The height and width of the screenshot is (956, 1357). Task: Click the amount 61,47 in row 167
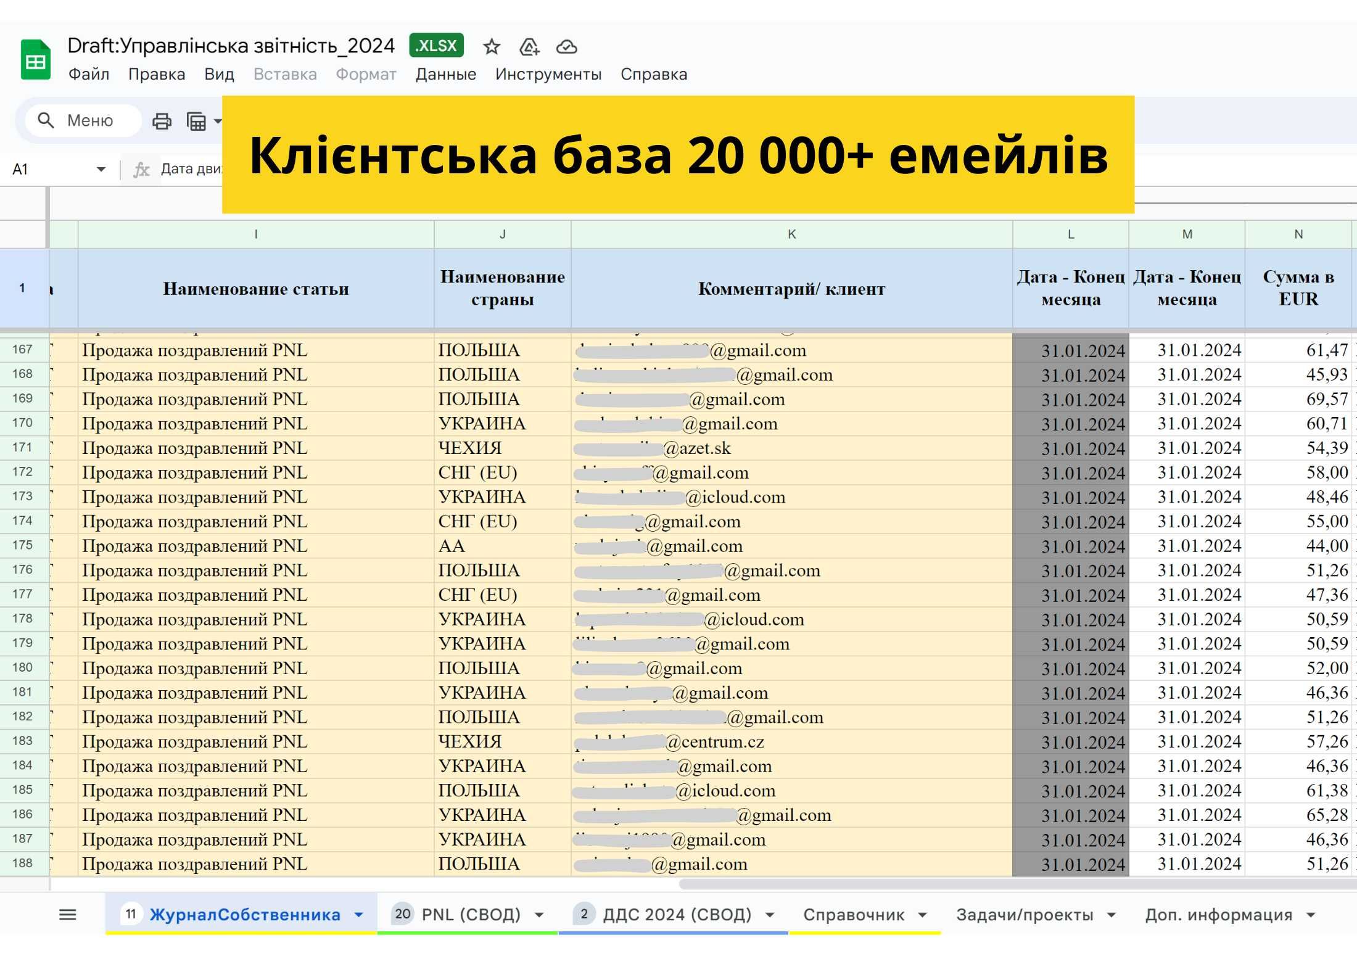point(1298,350)
